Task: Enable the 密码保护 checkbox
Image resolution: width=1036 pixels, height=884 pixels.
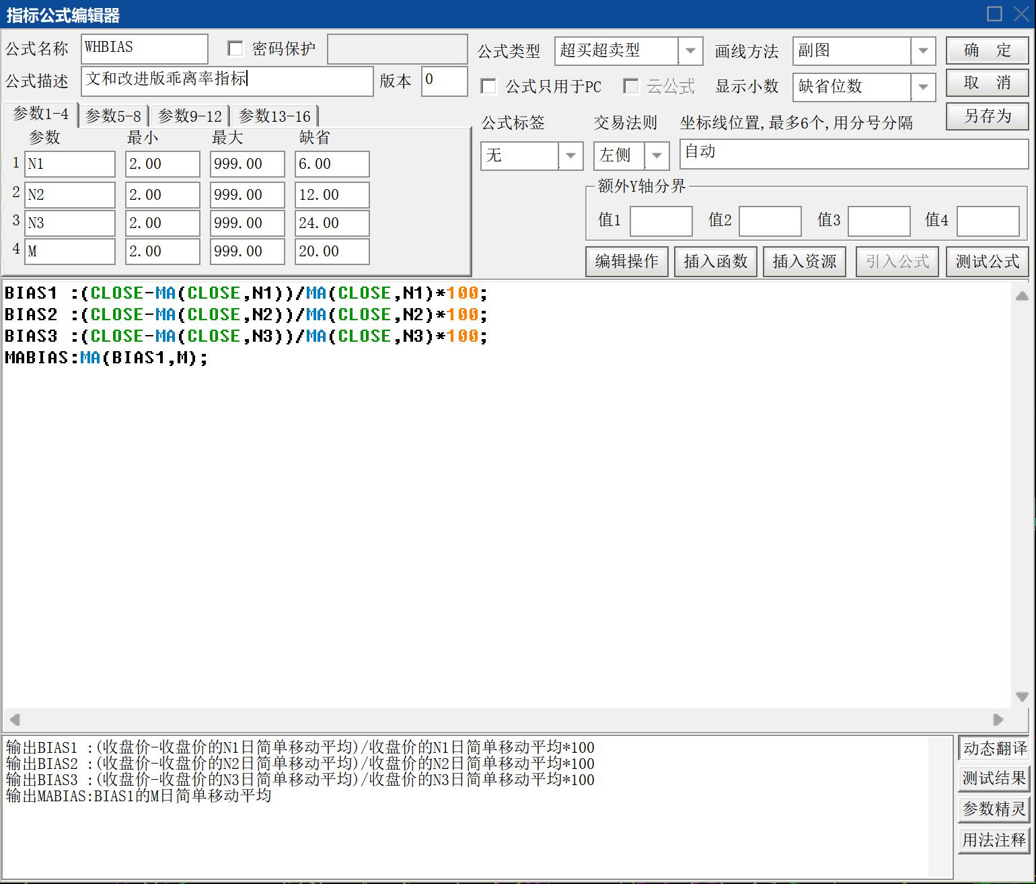Action: pos(235,48)
